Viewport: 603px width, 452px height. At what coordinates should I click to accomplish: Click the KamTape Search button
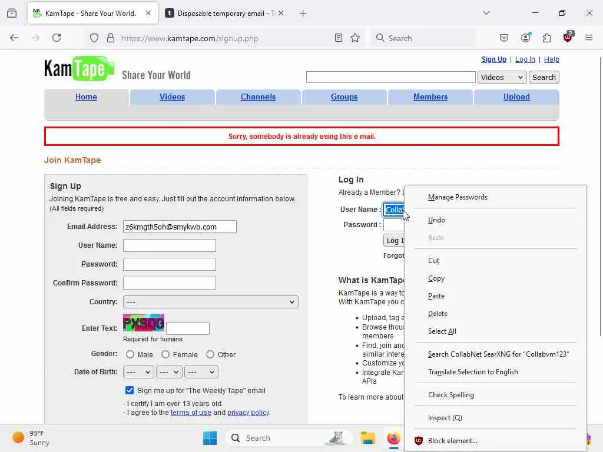tap(544, 77)
